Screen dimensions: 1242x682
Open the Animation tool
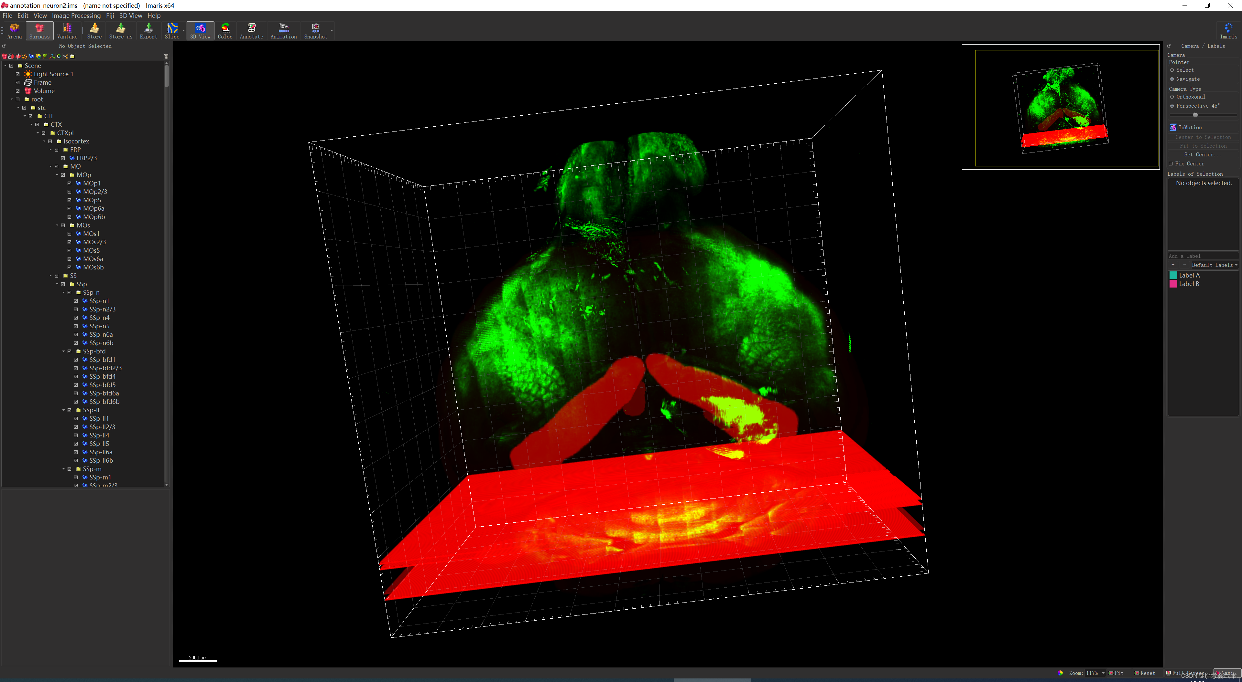point(284,31)
